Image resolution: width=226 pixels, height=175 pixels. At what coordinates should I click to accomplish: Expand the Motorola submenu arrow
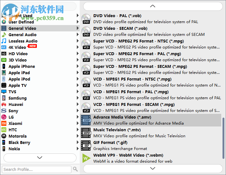pos(77,136)
